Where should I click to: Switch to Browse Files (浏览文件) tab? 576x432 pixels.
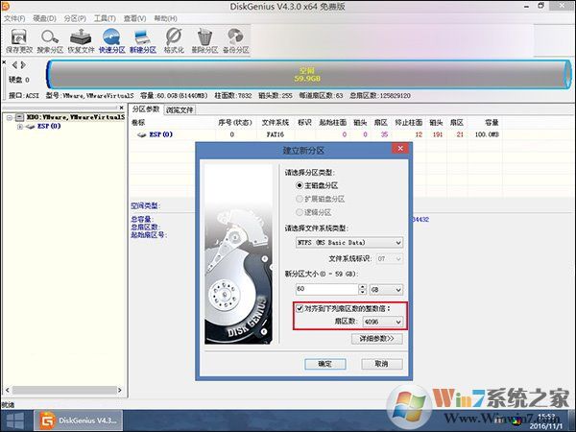coord(180,109)
